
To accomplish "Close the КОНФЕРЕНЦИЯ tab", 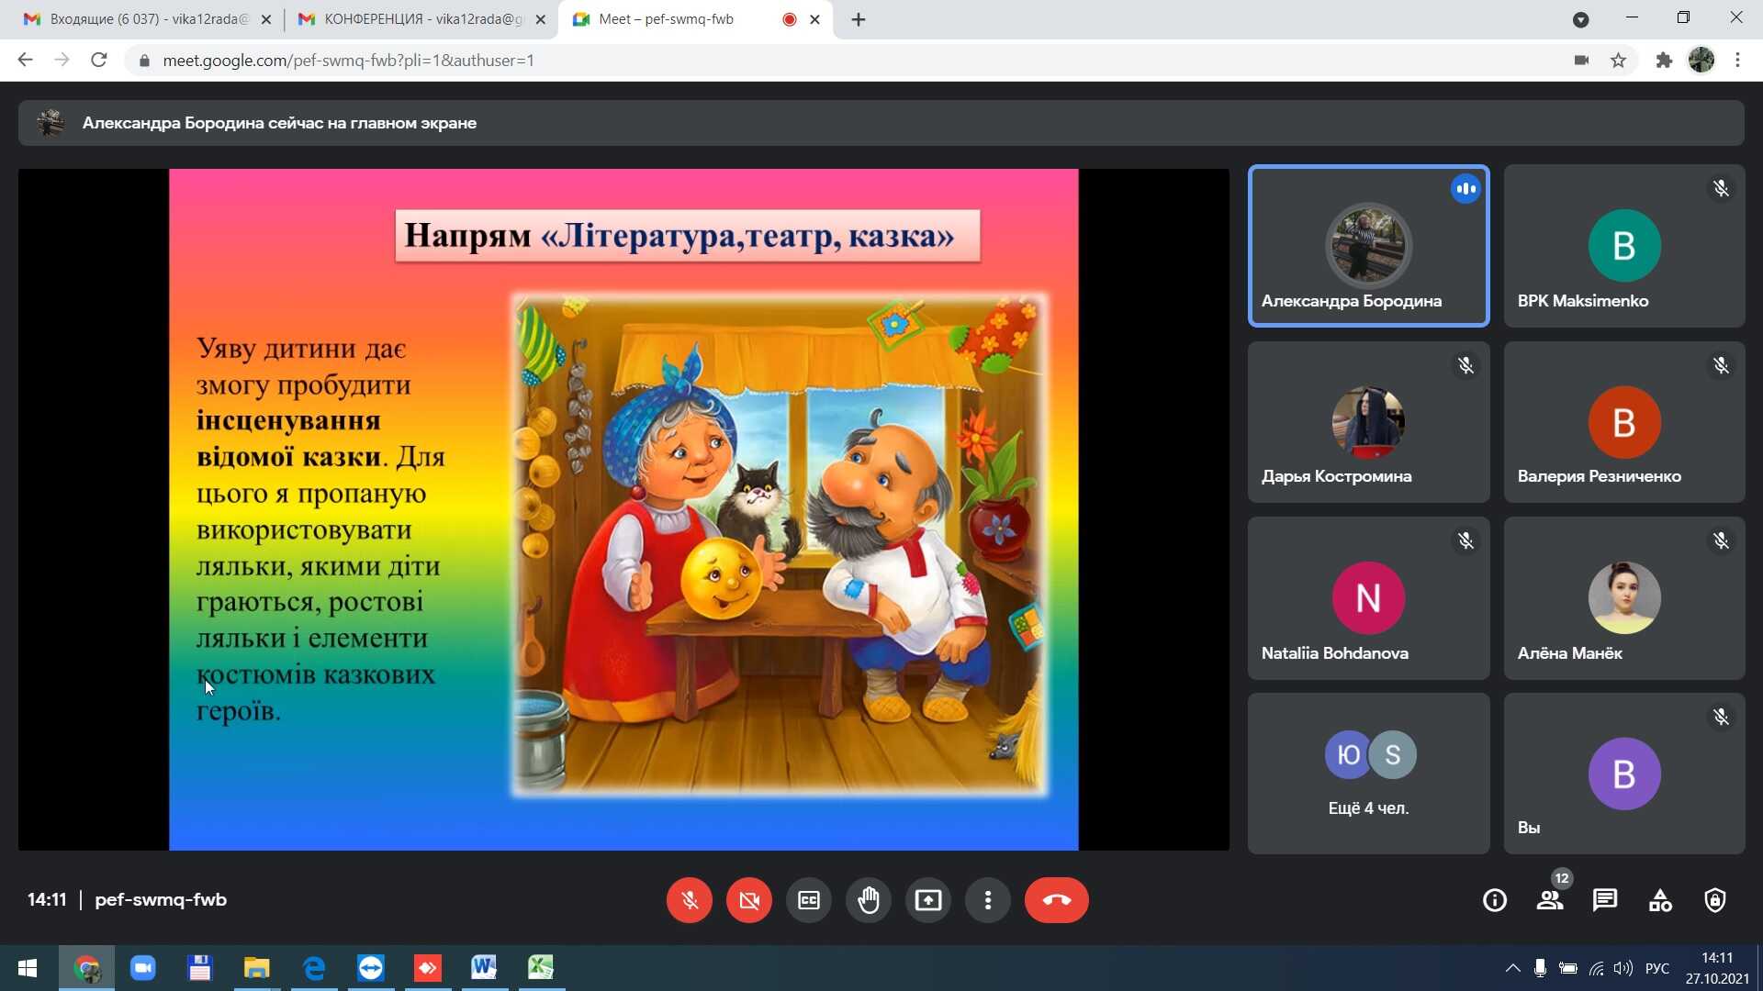I will click(x=540, y=19).
